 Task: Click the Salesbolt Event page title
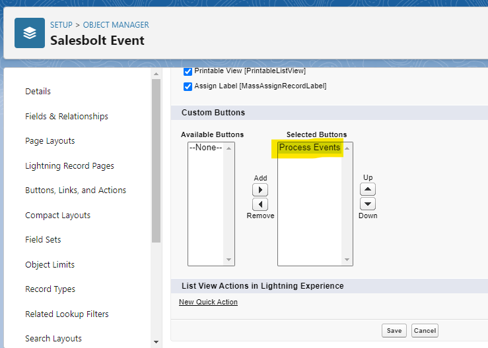click(x=98, y=41)
